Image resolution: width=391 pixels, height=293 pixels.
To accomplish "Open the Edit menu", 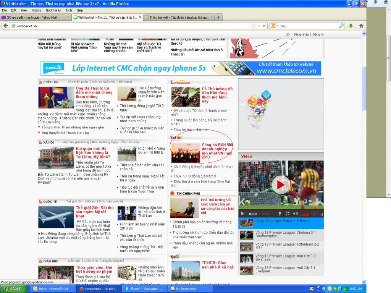I will point(14,10).
